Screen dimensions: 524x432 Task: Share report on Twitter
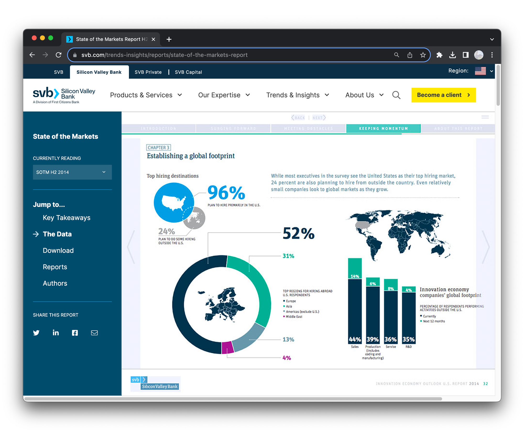point(36,333)
